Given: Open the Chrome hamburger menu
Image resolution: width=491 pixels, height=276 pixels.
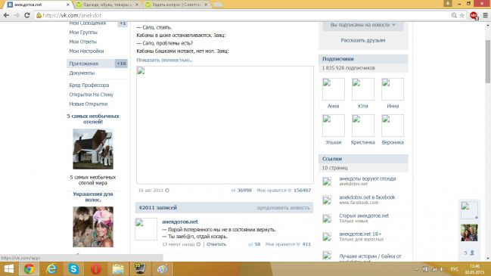Looking at the screenshot, I should click(x=485, y=15).
